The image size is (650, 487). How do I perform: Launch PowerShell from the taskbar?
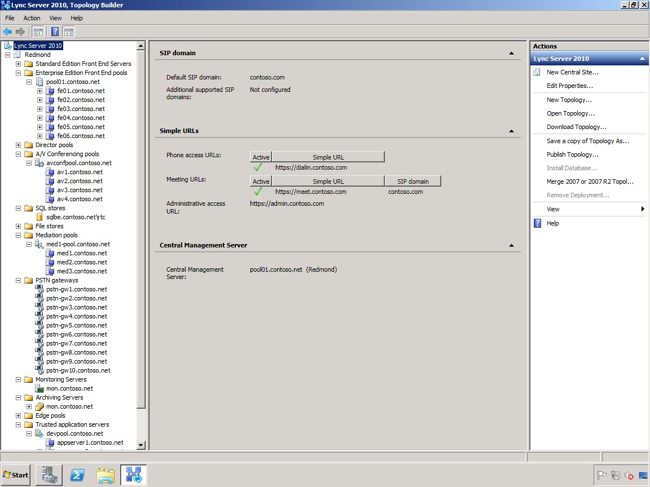click(77, 475)
